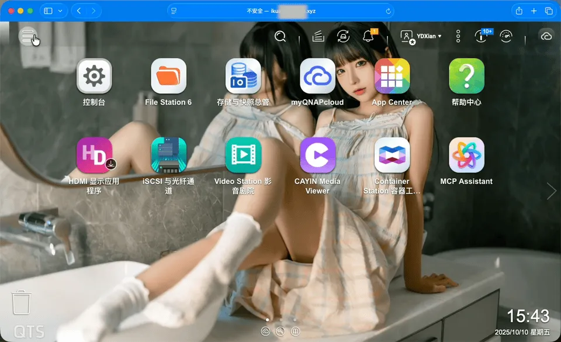Toggle the Safari sidebar

tap(48, 11)
